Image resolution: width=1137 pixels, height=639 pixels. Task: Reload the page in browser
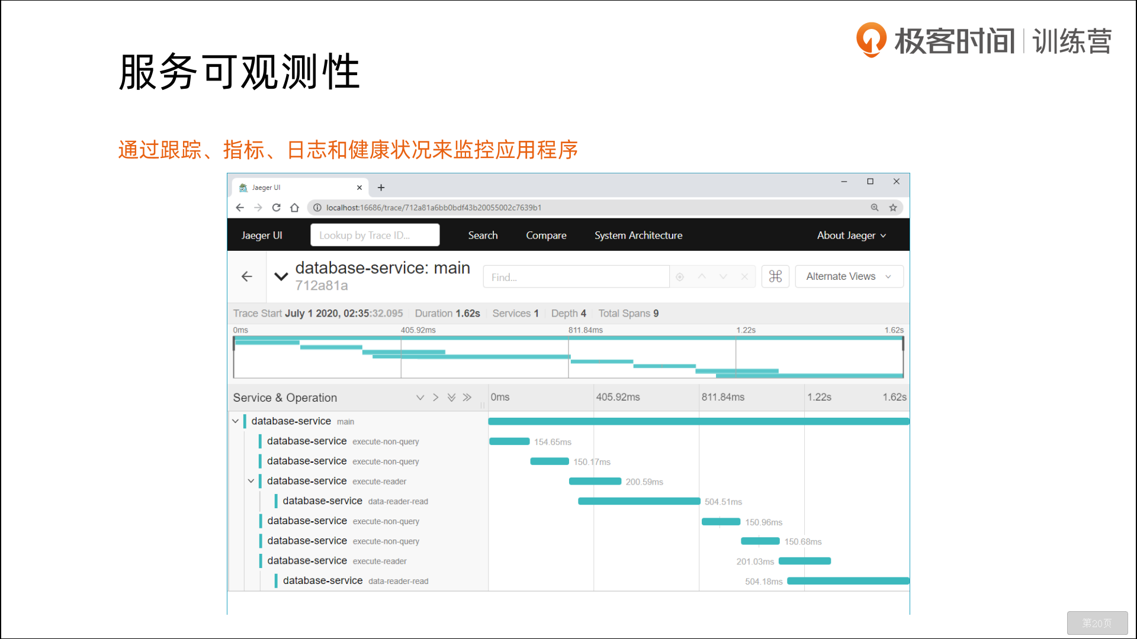[277, 208]
